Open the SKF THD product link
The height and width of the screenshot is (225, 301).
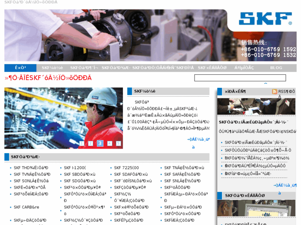coord(31,168)
